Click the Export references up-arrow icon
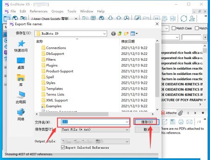Image resolution: width=210 pixels, height=160 pixels. click(119, 18)
